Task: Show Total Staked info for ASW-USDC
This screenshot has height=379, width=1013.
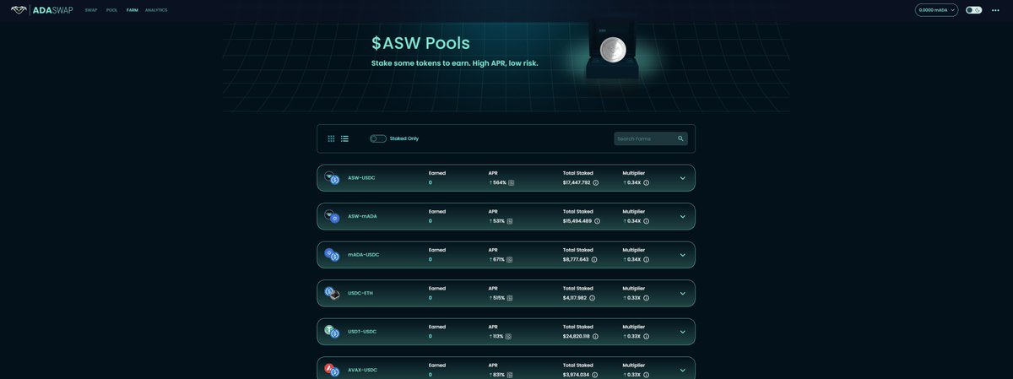Action: (x=596, y=182)
